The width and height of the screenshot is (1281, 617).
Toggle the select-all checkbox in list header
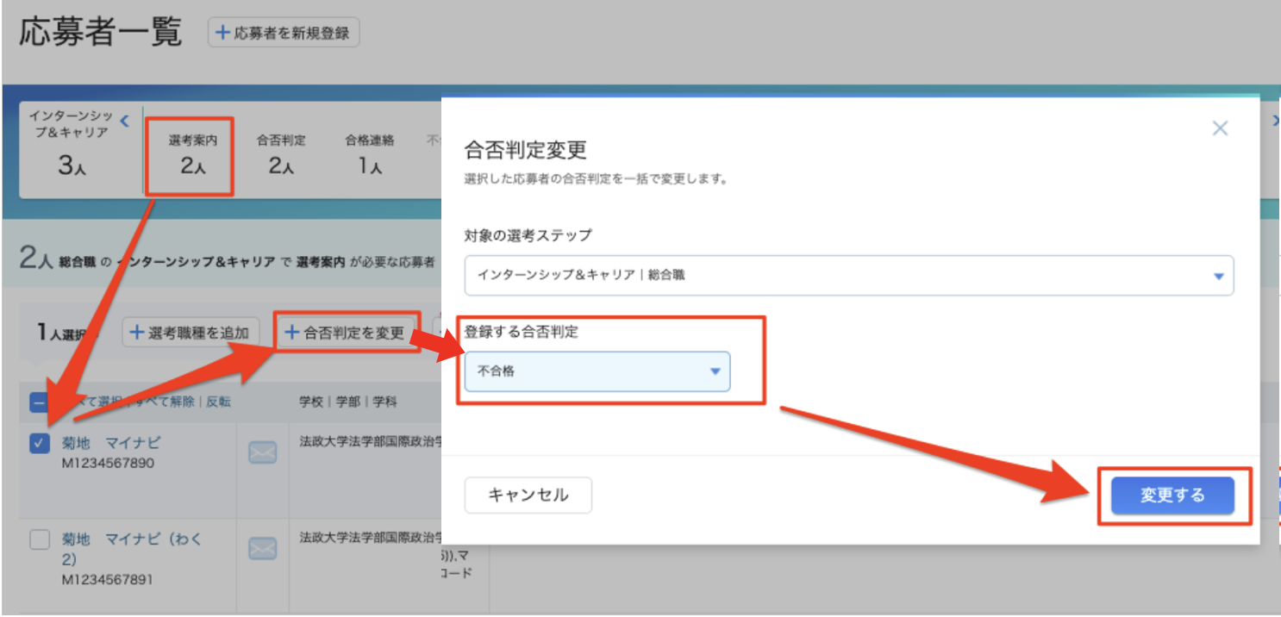click(40, 402)
